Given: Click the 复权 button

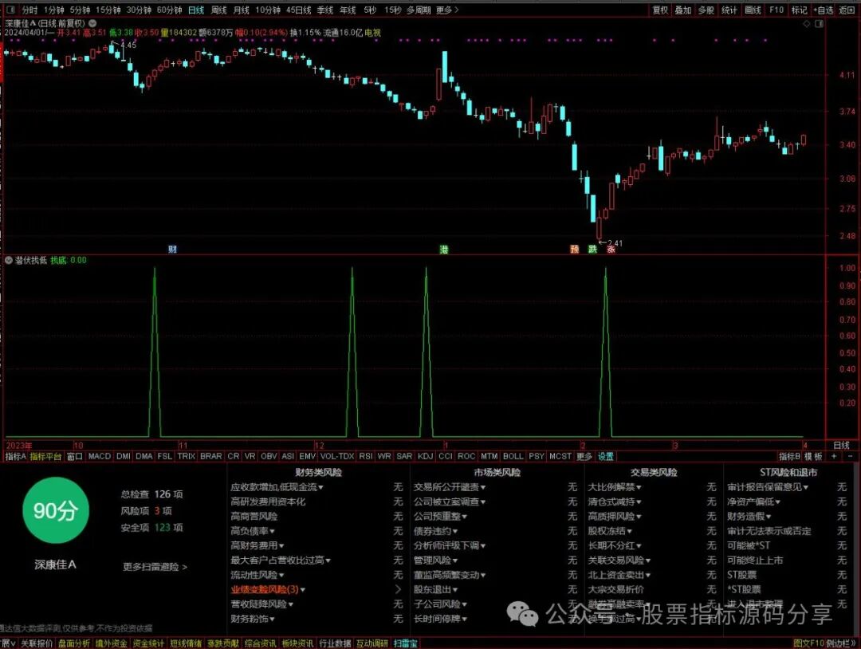Looking at the screenshot, I should (660, 10).
